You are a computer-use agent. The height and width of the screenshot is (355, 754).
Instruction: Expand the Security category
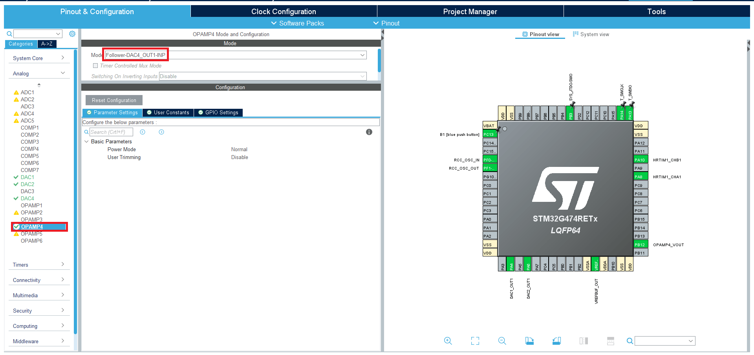point(39,311)
